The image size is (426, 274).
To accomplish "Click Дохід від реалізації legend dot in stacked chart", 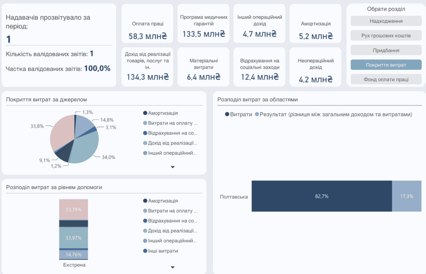I will pos(145,231).
